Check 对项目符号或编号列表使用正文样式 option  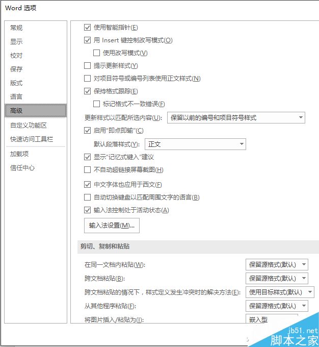pyautogui.click(x=87, y=79)
